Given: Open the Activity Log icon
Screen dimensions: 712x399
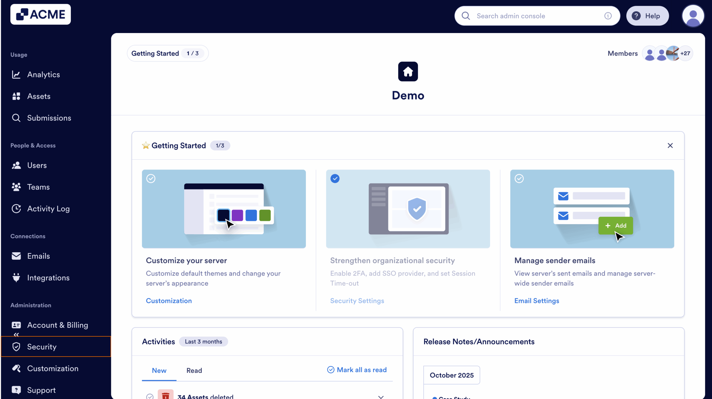Looking at the screenshot, I should pos(16,209).
